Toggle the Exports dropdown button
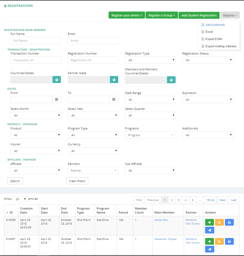The image size is (244, 256). point(230,15)
